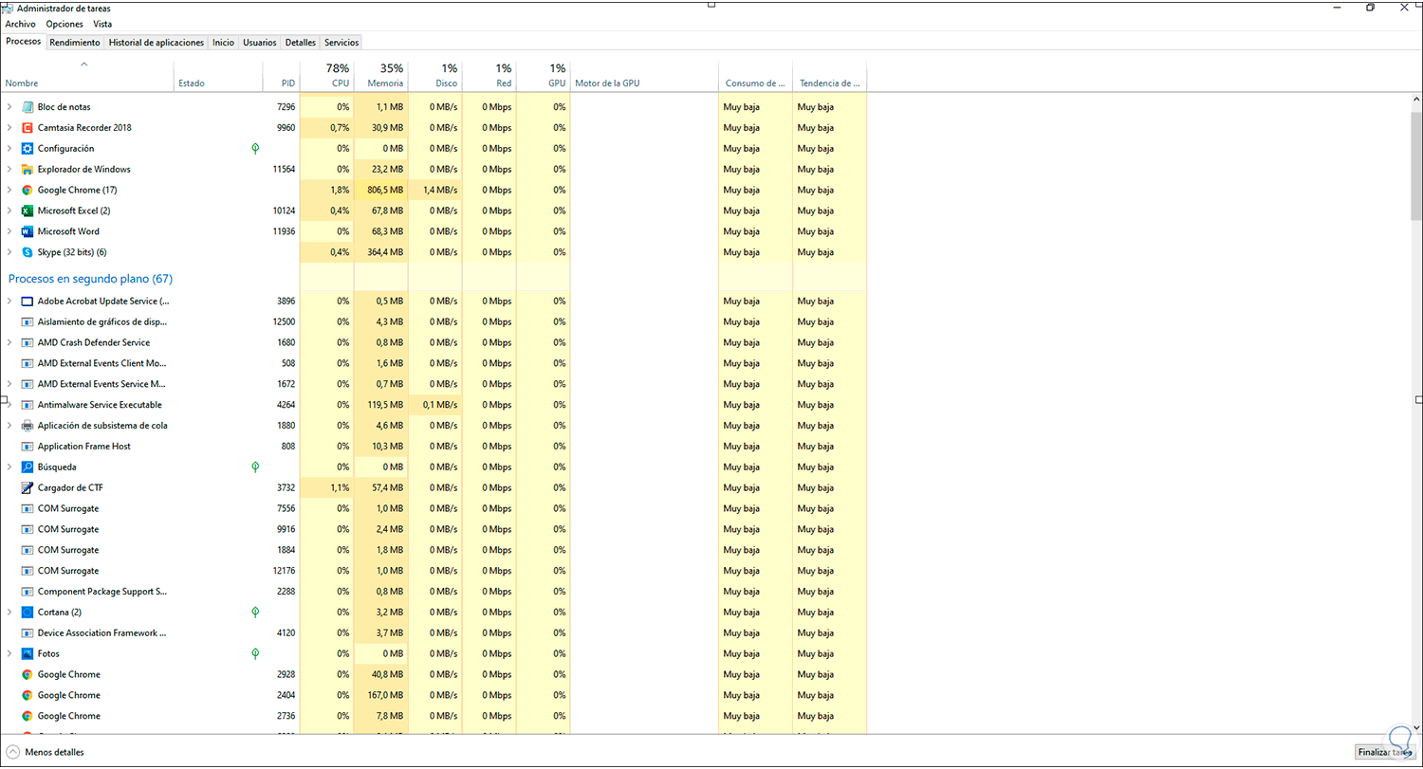Switch to the Inicio tab

point(224,43)
